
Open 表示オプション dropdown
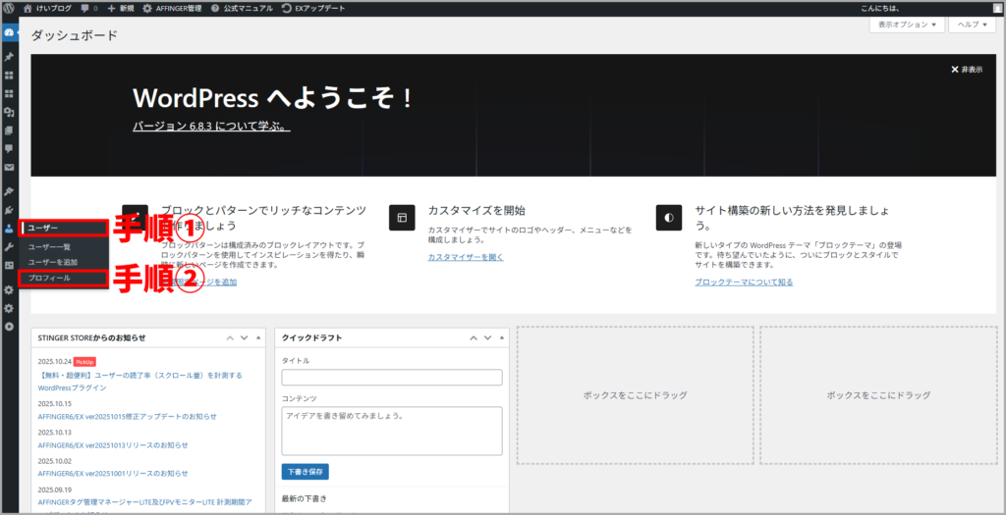pyautogui.click(x=905, y=24)
